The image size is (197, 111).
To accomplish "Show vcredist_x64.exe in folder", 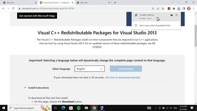I will point(172,15).
